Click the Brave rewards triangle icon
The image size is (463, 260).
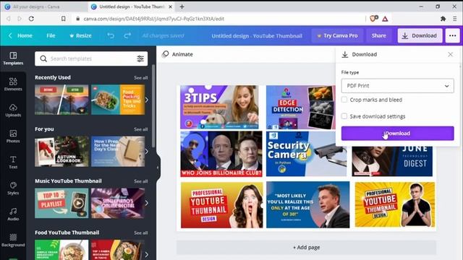pos(385,19)
